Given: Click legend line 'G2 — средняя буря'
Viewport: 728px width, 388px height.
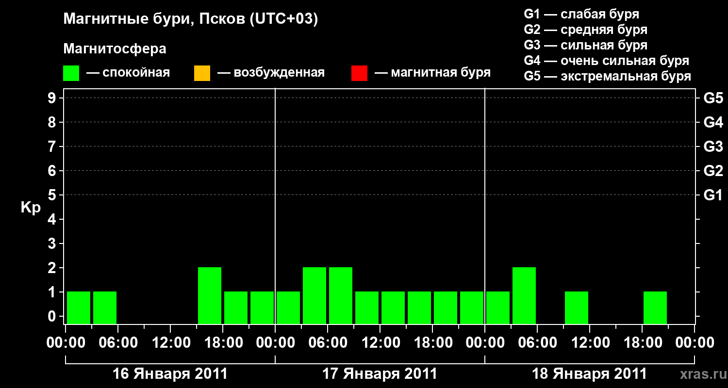Looking at the screenshot, I should click(x=586, y=30).
